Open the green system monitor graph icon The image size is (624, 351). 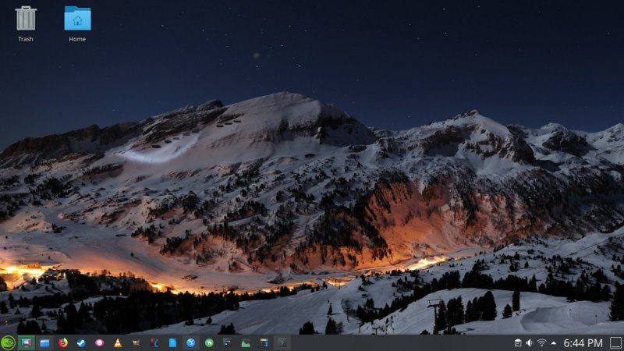[246, 342]
